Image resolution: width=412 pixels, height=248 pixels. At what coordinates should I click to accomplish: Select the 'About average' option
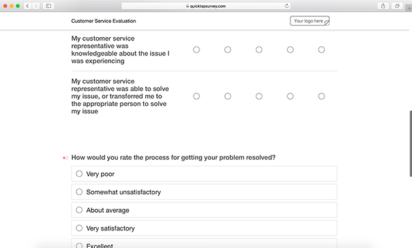point(204,210)
